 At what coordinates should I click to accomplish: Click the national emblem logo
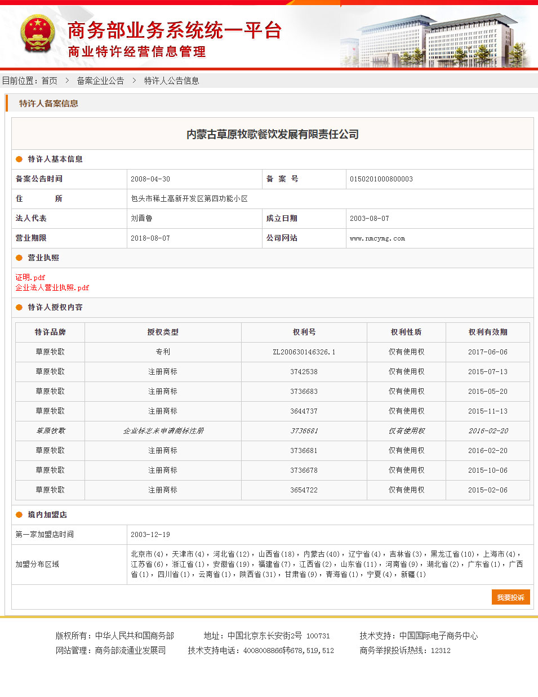pyautogui.click(x=38, y=34)
